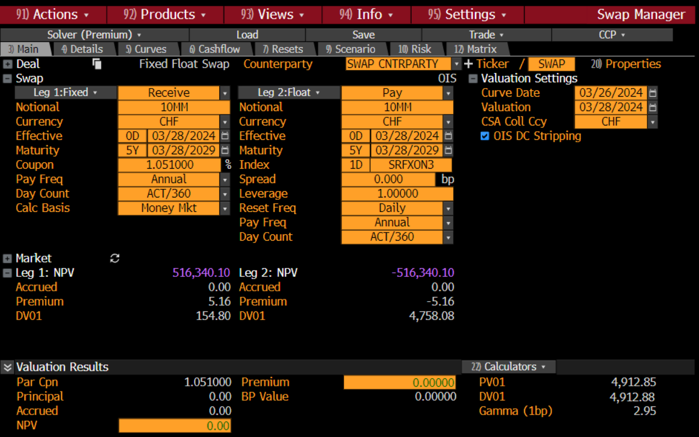Open calendar icon for Valuation date
The width and height of the screenshot is (699, 437).
point(652,107)
